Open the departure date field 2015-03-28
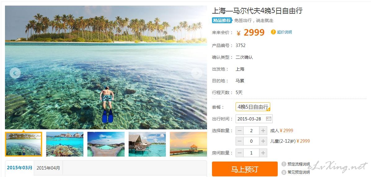371x177 pixels. (x=254, y=119)
